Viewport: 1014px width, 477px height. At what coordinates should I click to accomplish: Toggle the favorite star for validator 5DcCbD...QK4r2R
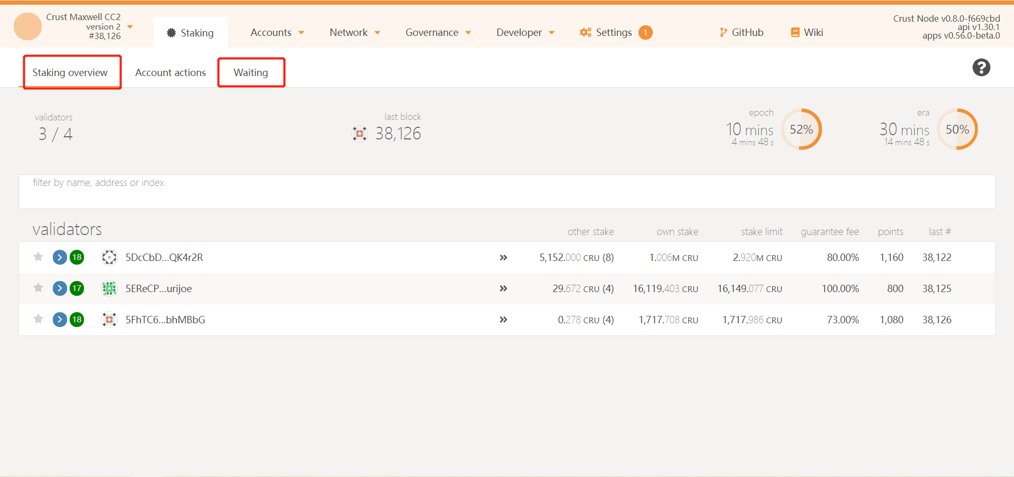37,257
